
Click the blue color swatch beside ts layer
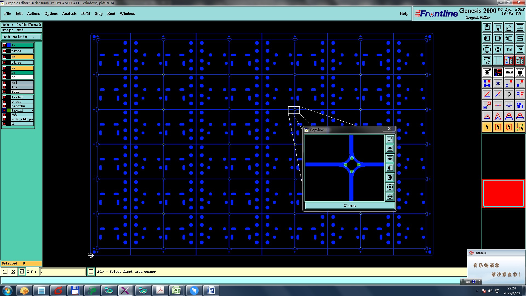coord(9,45)
